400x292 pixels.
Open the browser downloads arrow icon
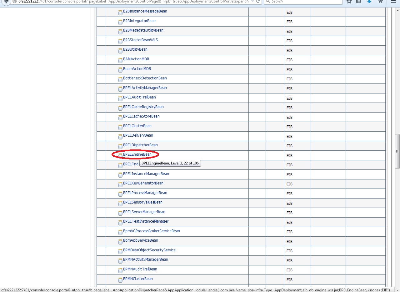pos(369,2)
